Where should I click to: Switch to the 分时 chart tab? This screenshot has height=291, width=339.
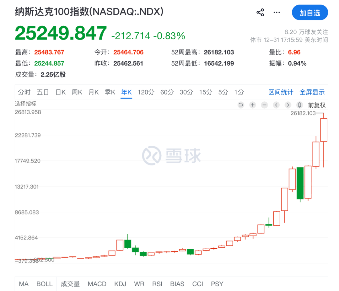[x=24, y=92]
